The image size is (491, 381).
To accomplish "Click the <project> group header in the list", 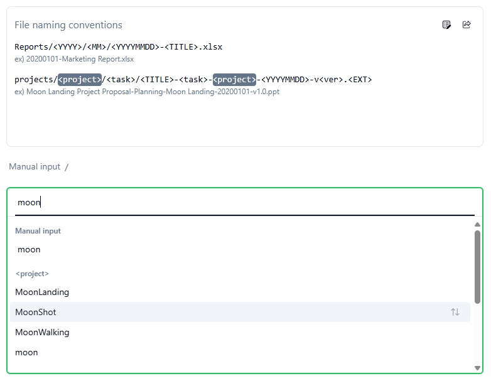I will pyautogui.click(x=32, y=274).
